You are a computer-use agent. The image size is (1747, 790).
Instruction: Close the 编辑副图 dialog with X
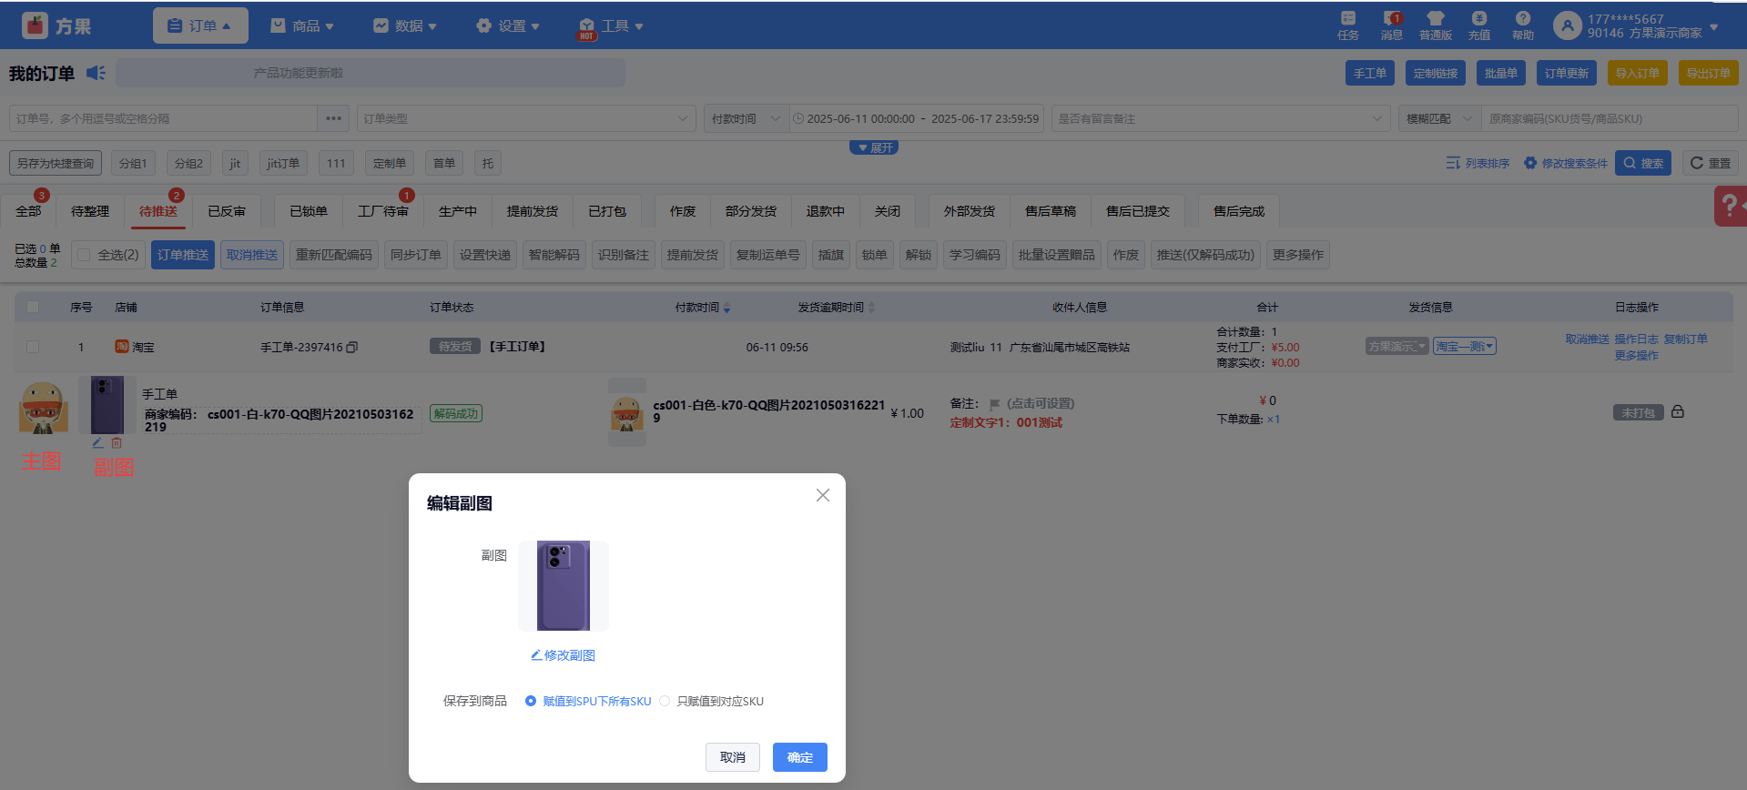pyautogui.click(x=823, y=495)
